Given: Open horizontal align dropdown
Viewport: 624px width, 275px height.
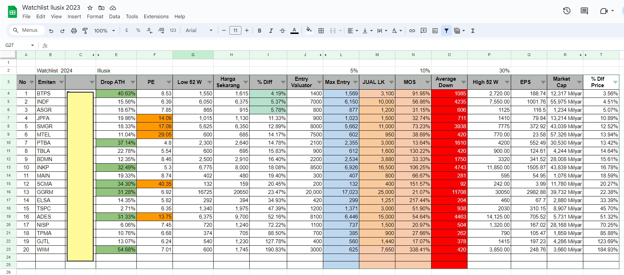Looking at the screenshot, I should tap(353, 31).
